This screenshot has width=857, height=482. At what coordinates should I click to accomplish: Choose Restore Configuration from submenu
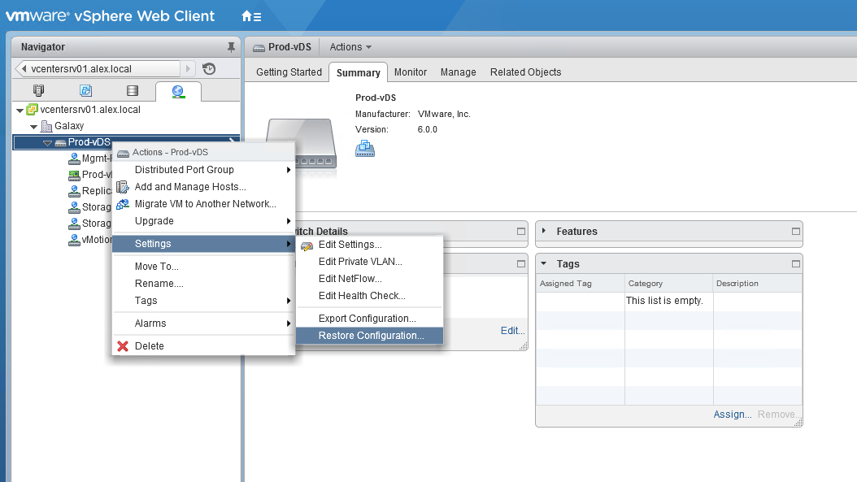click(x=371, y=336)
